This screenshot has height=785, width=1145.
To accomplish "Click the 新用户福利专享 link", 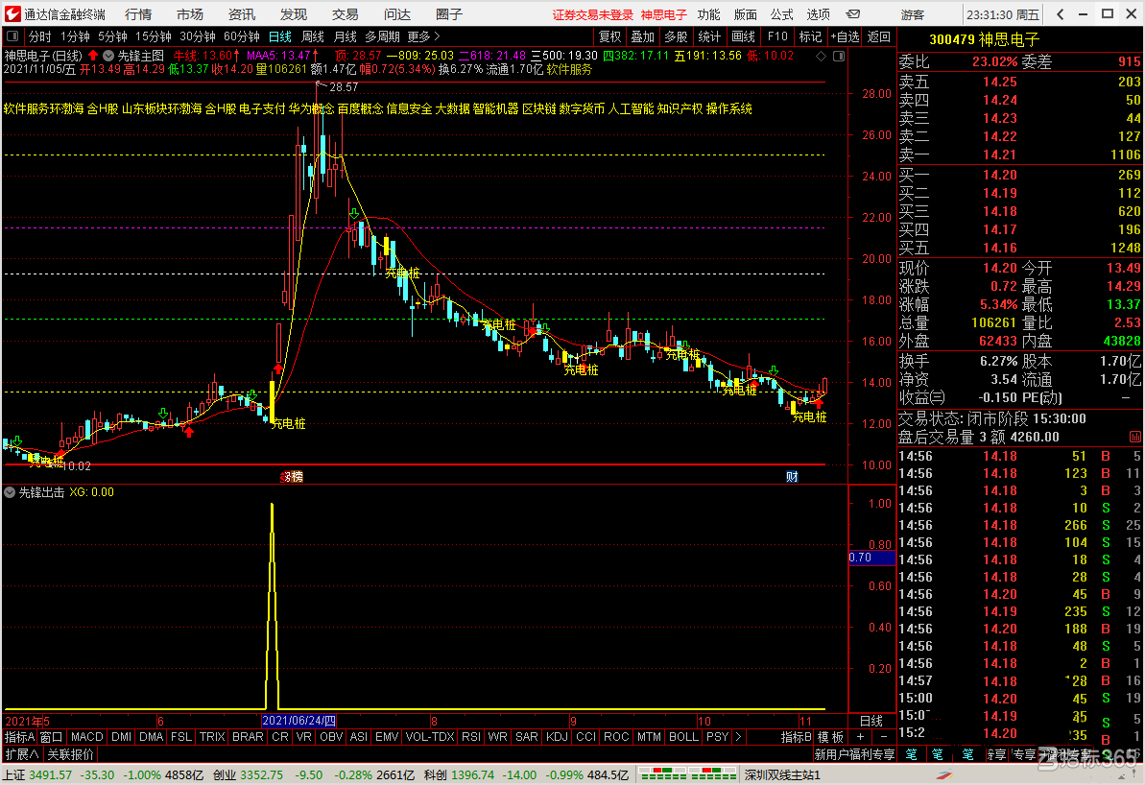I will point(854,754).
